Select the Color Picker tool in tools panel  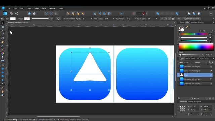pyautogui.click(x=2, y=88)
